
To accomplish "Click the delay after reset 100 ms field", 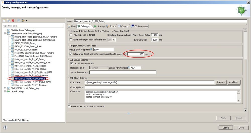I will coord(136,54).
